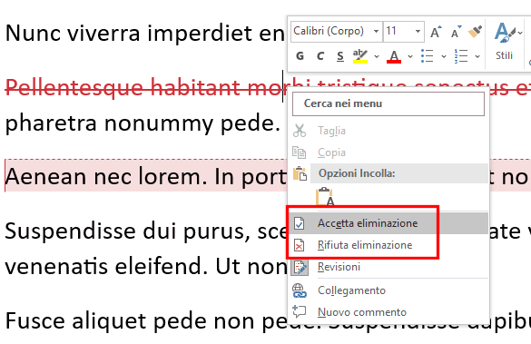Image resolution: width=531 pixels, height=344 pixels.
Task: Toggle Corsivo (C) italic formatting
Action: tap(320, 56)
